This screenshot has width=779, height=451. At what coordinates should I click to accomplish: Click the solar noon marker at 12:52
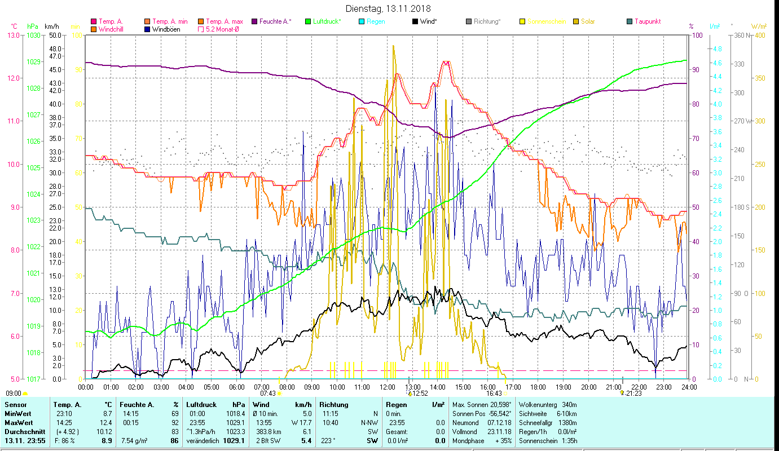410,393
